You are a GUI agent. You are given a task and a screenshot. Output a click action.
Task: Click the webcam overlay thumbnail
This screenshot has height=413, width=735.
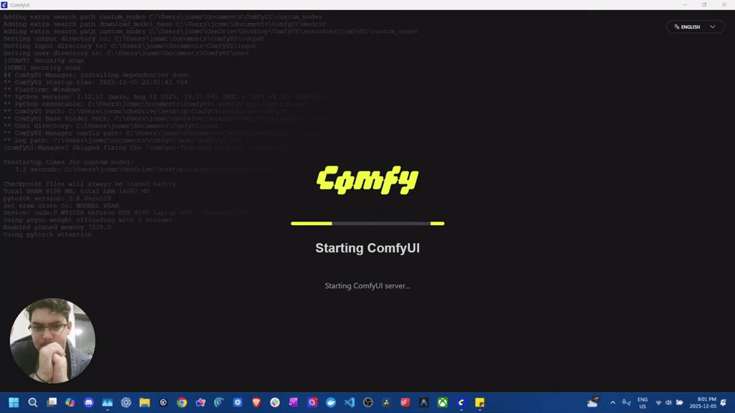52,341
